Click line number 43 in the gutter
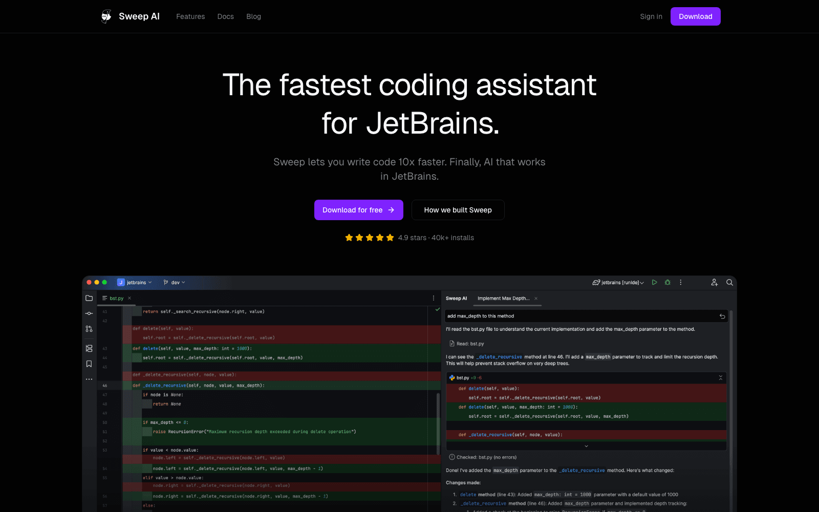Image resolution: width=819 pixels, height=512 pixels. [x=105, y=349]
